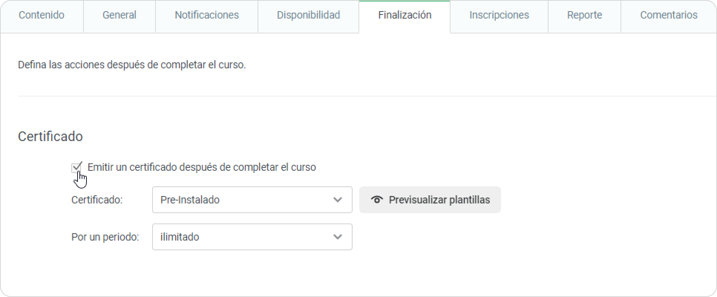Screen dimensions: 717x297
Task: Click the chevron arrow beside ilimitado
Action: pos(337,237)
